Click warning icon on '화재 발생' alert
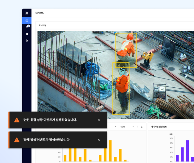 [x=17, y=140]
